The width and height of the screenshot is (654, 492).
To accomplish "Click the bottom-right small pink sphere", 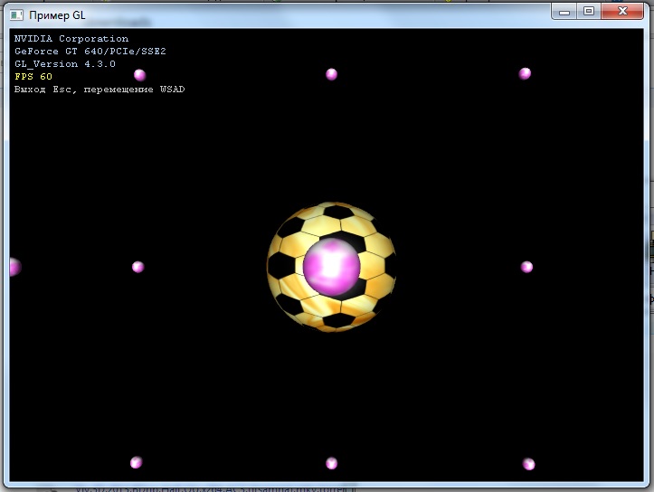I will coord(528,464).
